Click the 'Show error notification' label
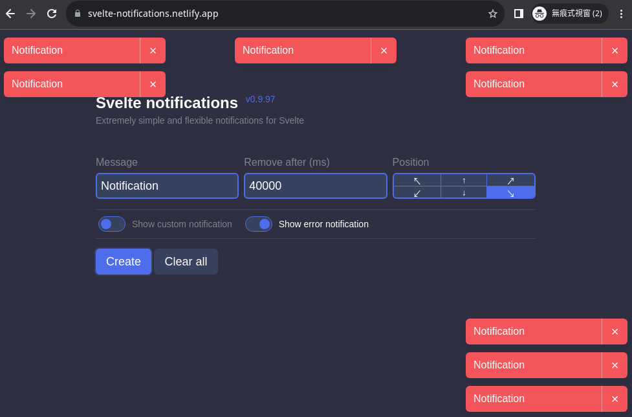 tap(323, 224)
